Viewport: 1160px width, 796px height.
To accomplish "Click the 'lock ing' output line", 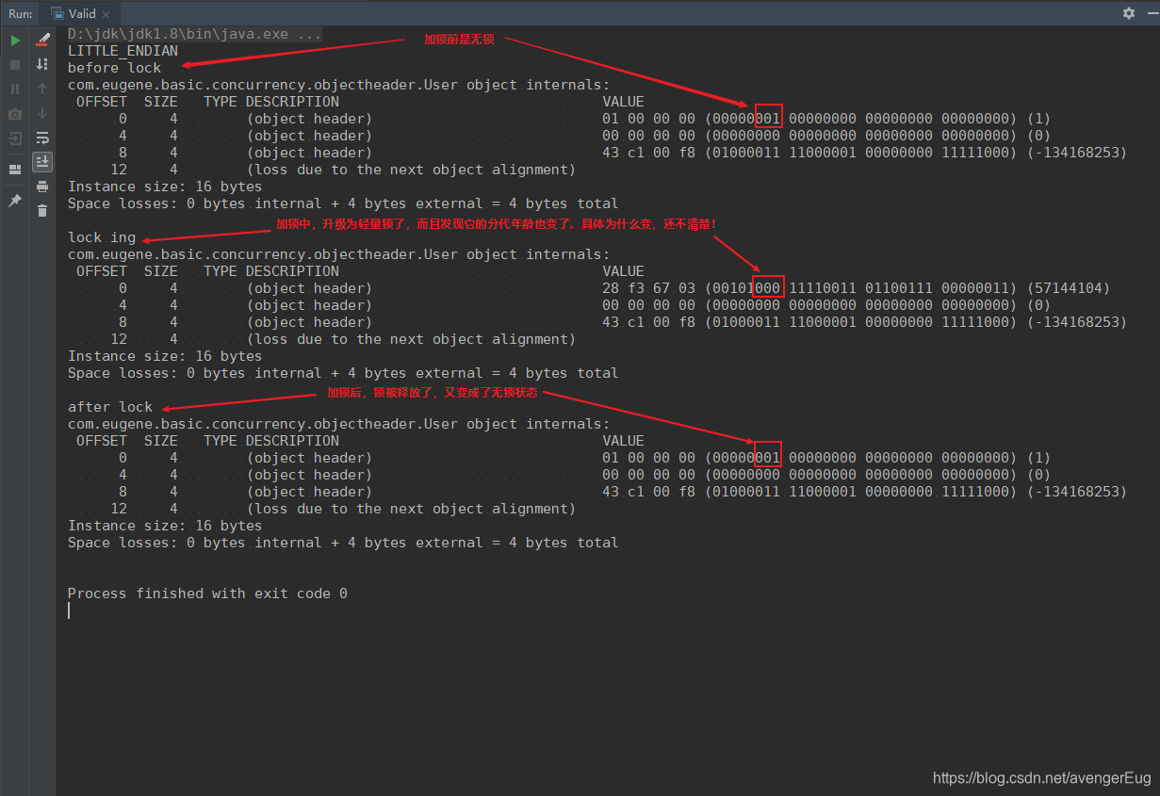I will point(102,237).
